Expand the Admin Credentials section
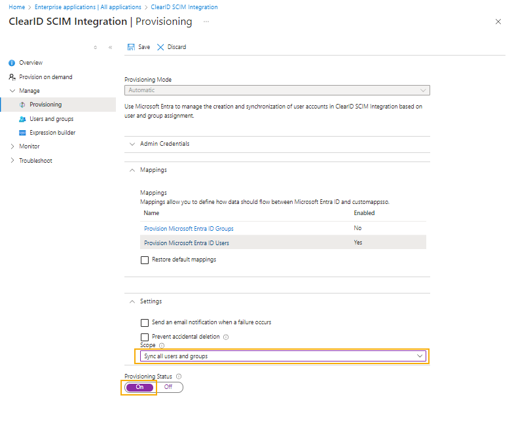This screenshot has height=421, width=514. tap(132, 144)
